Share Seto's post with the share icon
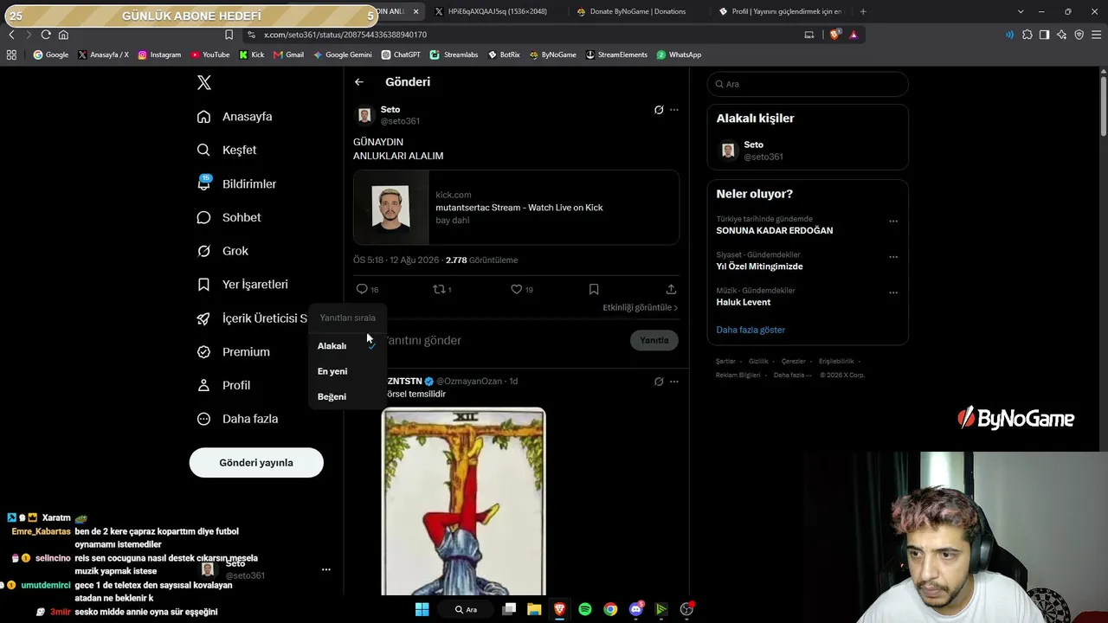This screenshot has height=623, width=1108. pyautogui.click(x=671, y=289)
